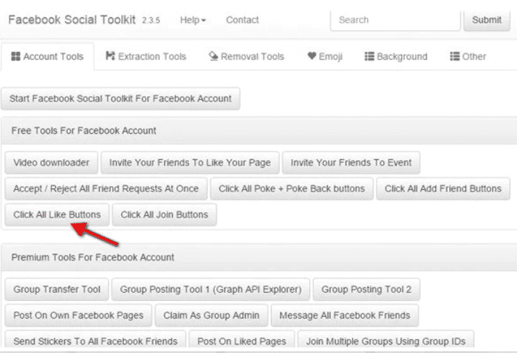
Task: Select the Post On Liked Pages tool
Action: (242, 341)
